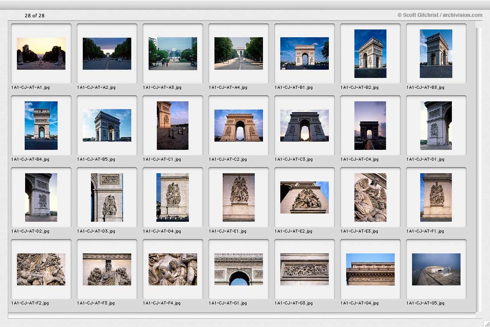
Task: Open the sculpture image 1A1-CJ-AT-E1.jpg
Action: 238,197
